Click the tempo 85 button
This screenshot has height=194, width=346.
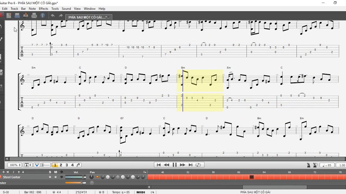coord(327,165)
